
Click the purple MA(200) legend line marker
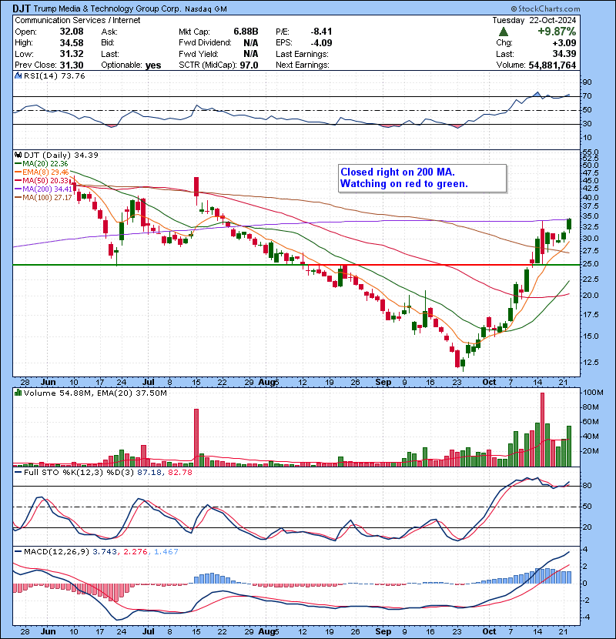tap(18, 189)
